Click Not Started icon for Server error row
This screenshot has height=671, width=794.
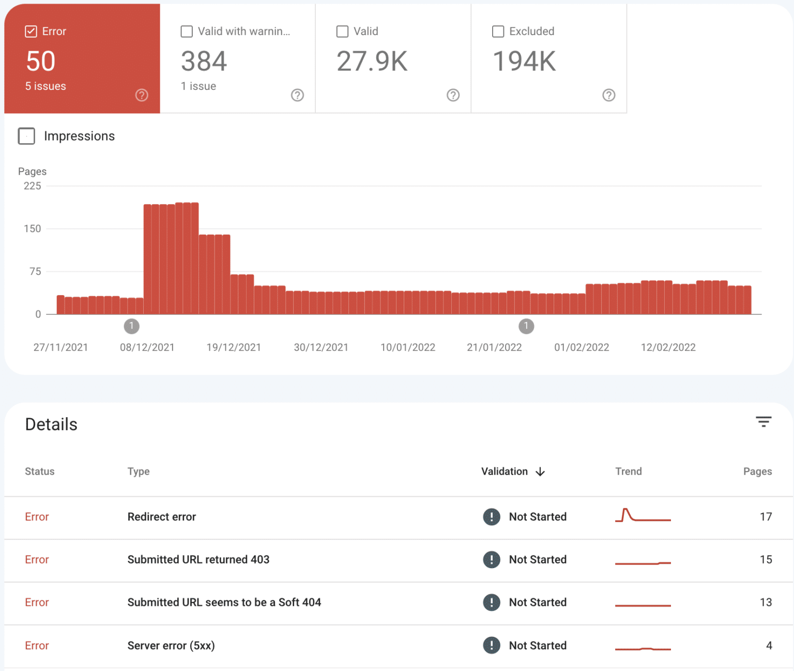pyautogui.click(x=491, y=646)
